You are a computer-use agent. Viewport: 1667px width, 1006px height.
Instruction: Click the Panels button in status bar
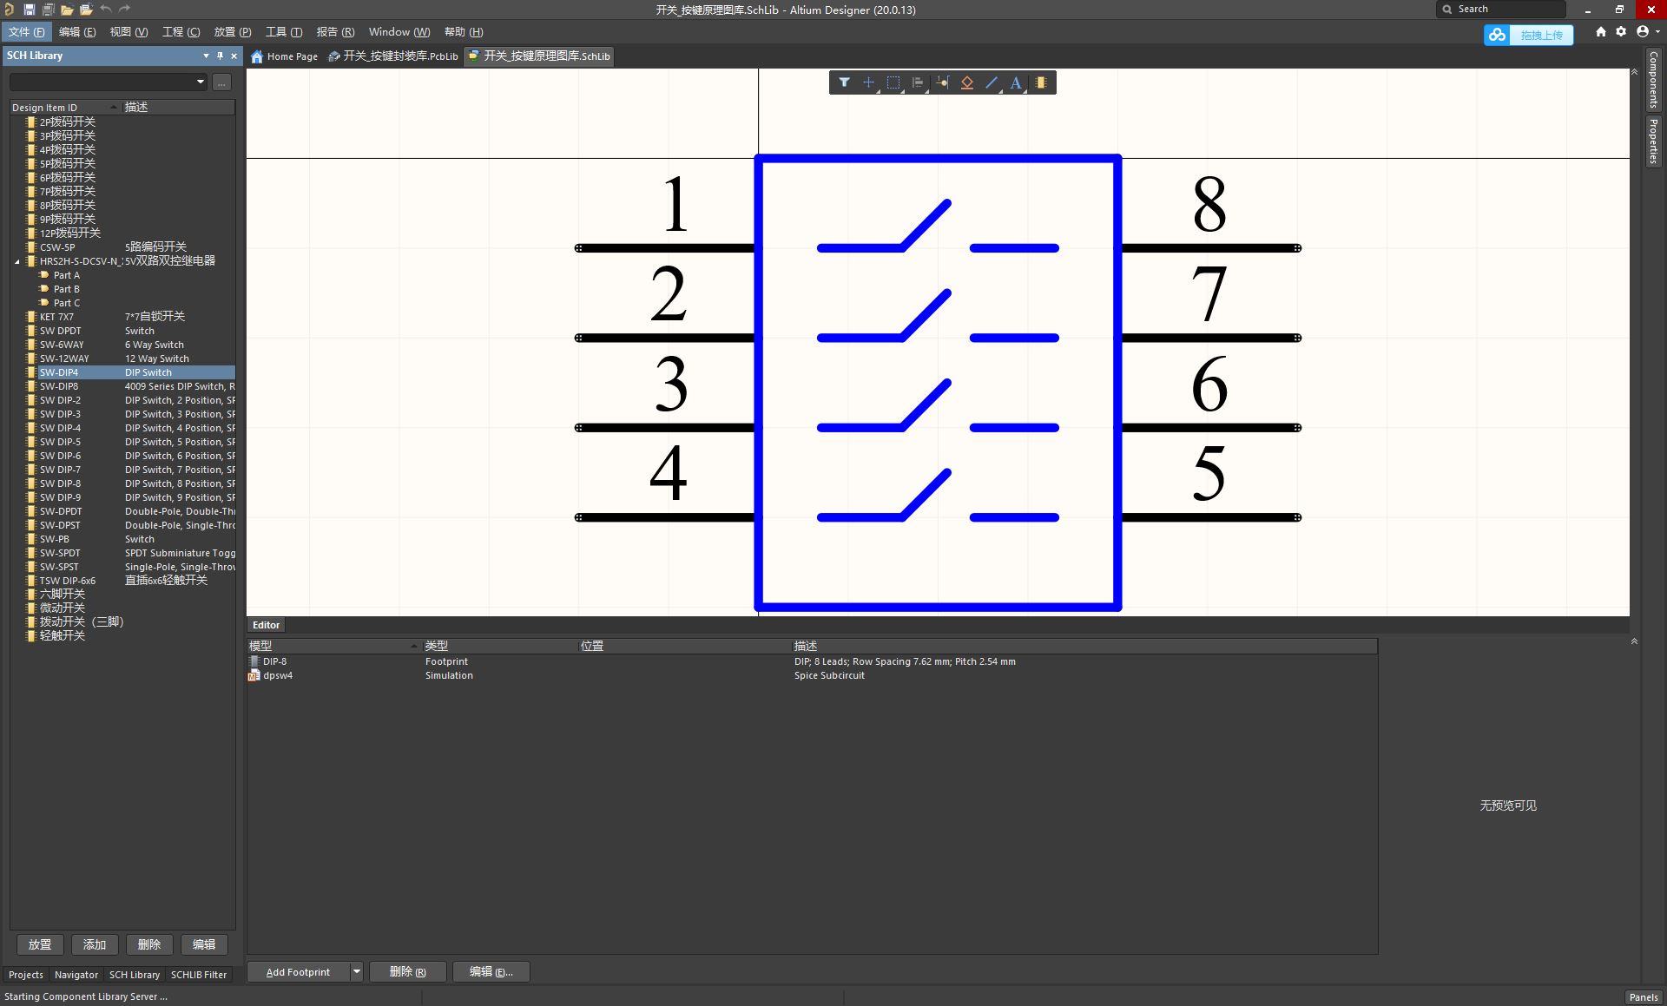[1643, 997]
